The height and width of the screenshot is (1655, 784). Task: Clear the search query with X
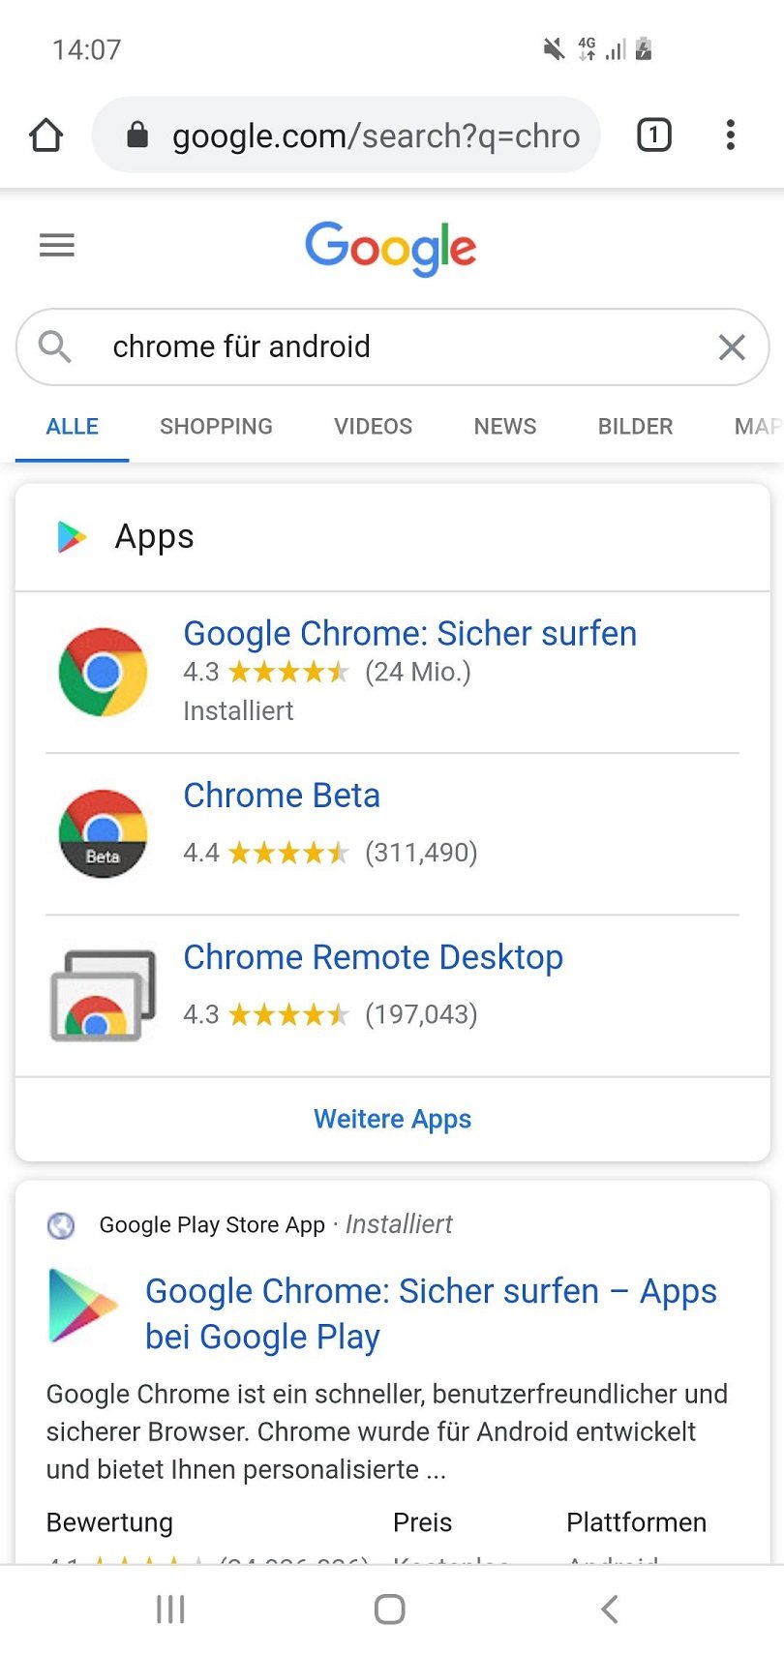point(732,346)
